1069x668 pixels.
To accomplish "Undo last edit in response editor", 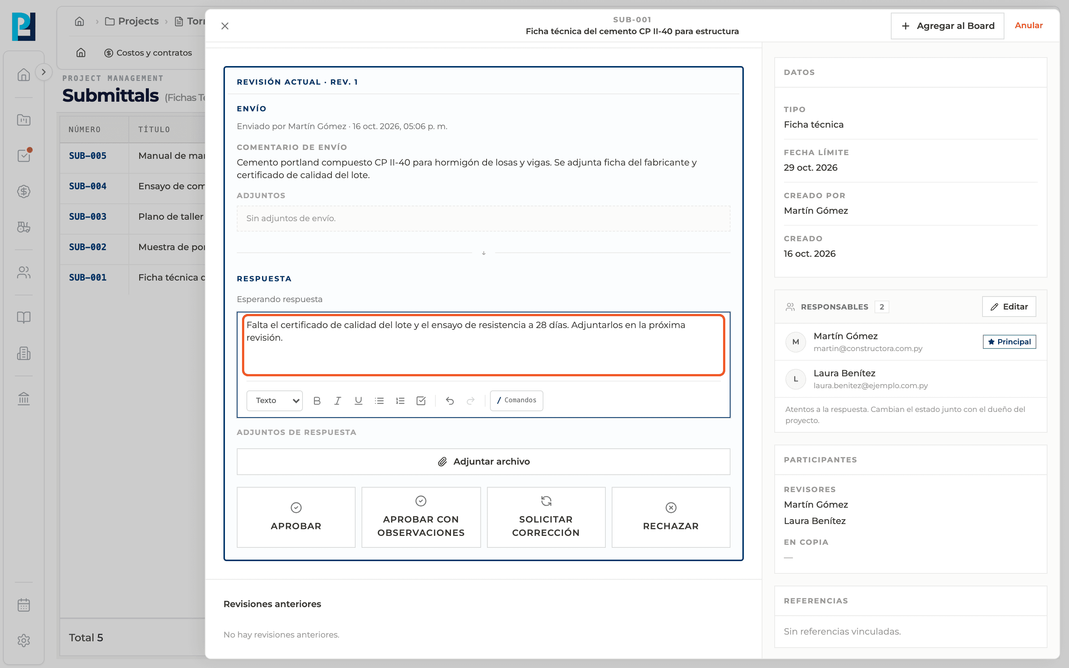I will [x=450, y=400].
